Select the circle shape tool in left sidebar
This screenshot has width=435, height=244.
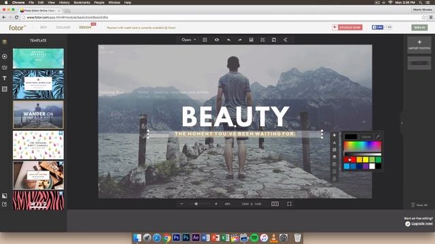5,56
